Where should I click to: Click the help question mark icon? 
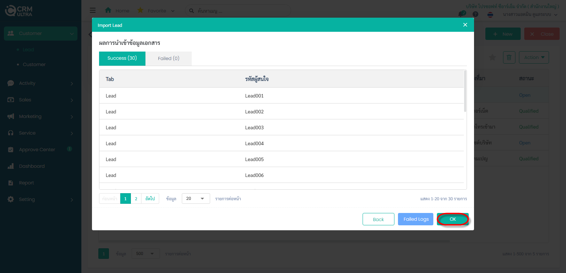475,14
